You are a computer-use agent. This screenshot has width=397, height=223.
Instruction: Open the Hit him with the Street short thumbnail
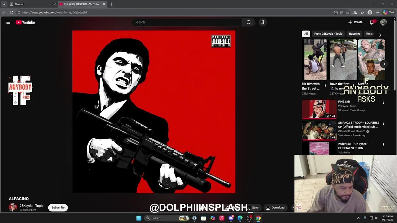[x=315, y=60]
